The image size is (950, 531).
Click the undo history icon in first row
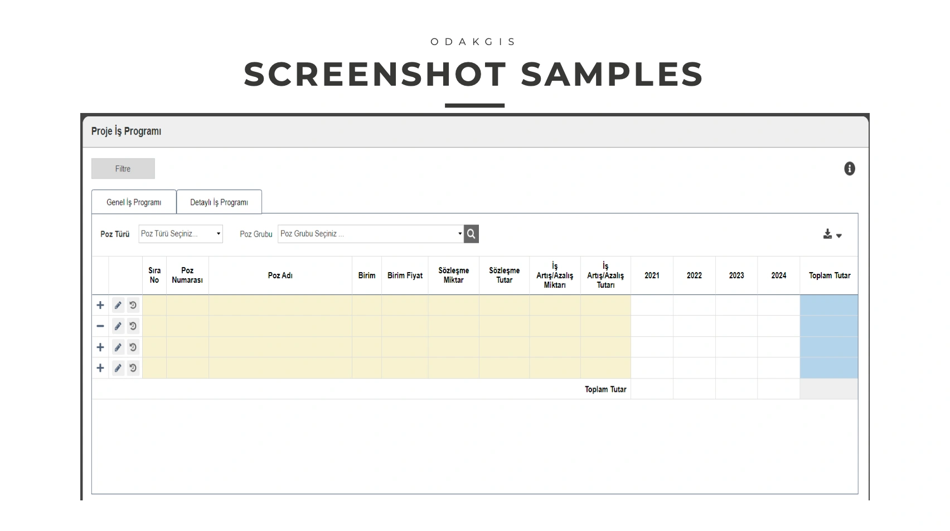pos(133,305)
